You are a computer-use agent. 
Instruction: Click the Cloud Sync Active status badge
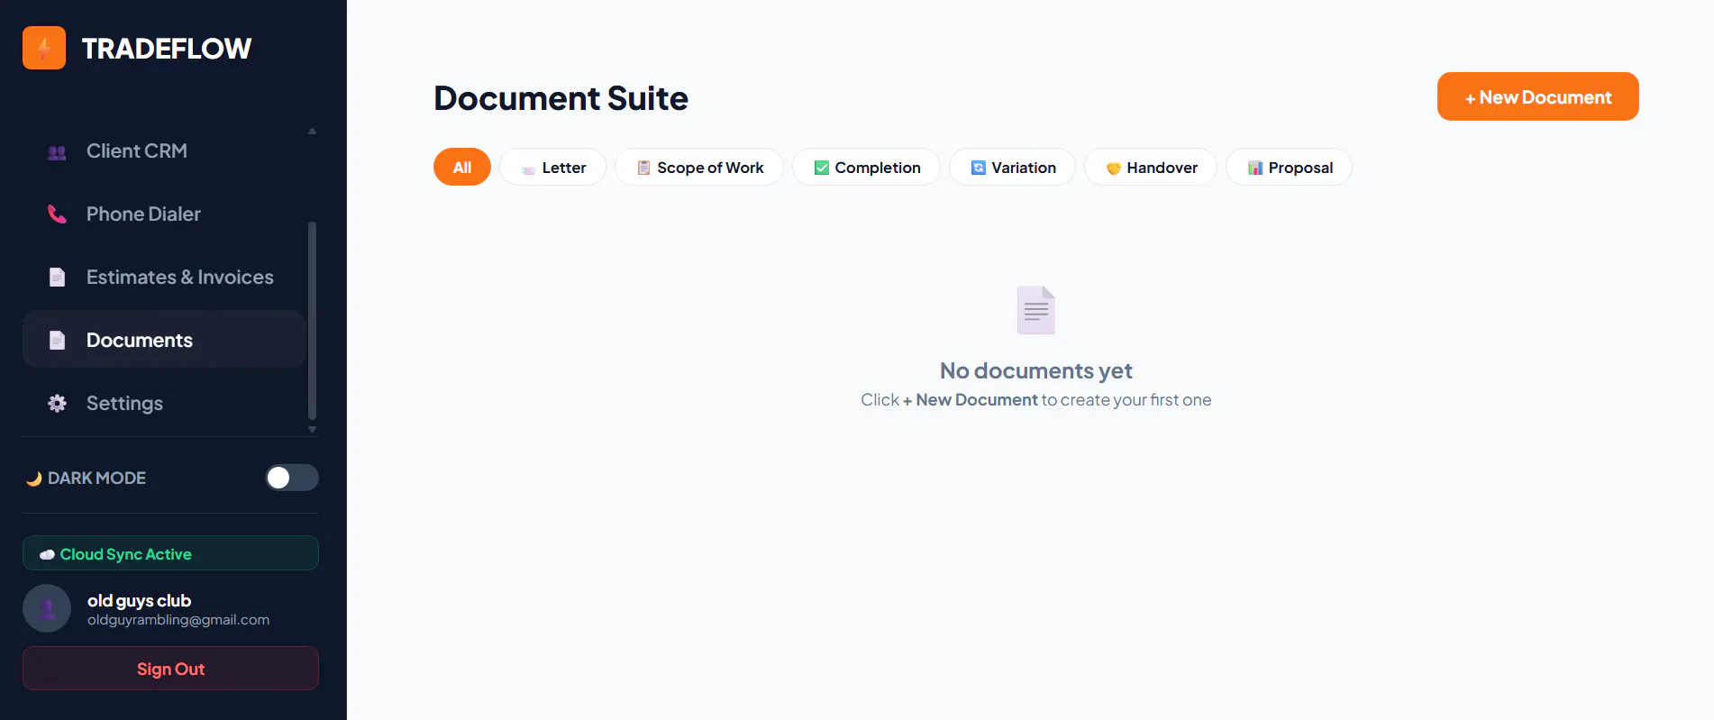point(170,553)
